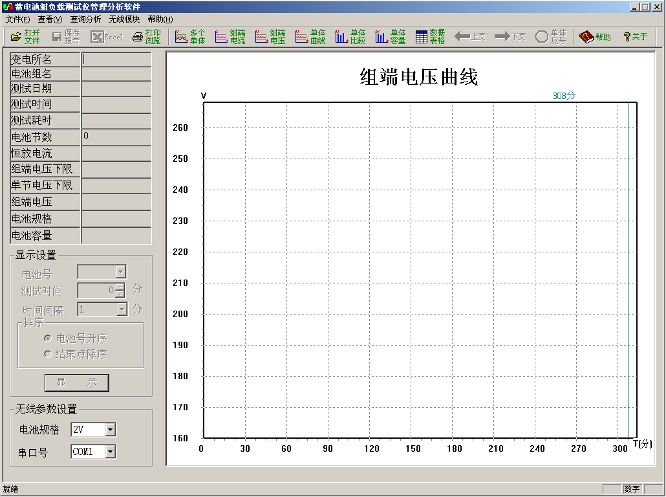
Task: Open the 查询分析 menu
Action: pos(85,19)
